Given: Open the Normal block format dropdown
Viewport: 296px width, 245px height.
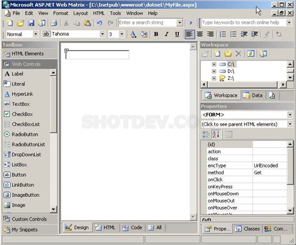Looking at the screenshot, I should pos(36,34).
